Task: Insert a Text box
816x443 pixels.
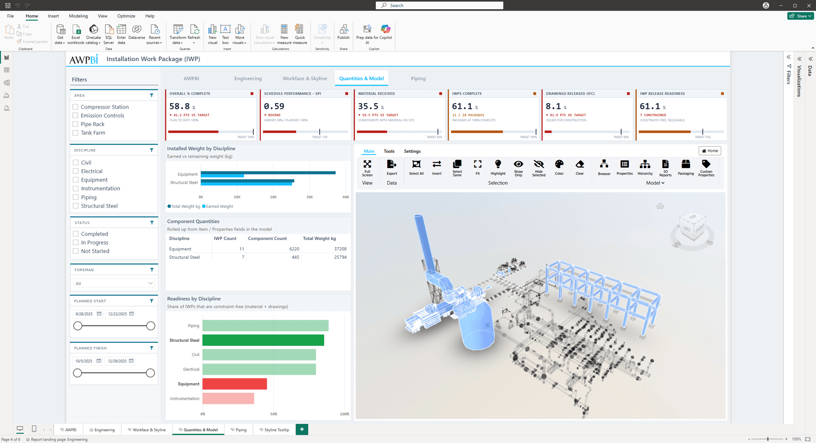Action: click(x=225, y=34)
